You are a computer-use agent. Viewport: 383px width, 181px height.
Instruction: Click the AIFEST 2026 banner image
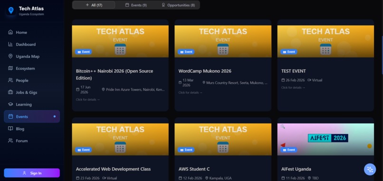[326, 139]
